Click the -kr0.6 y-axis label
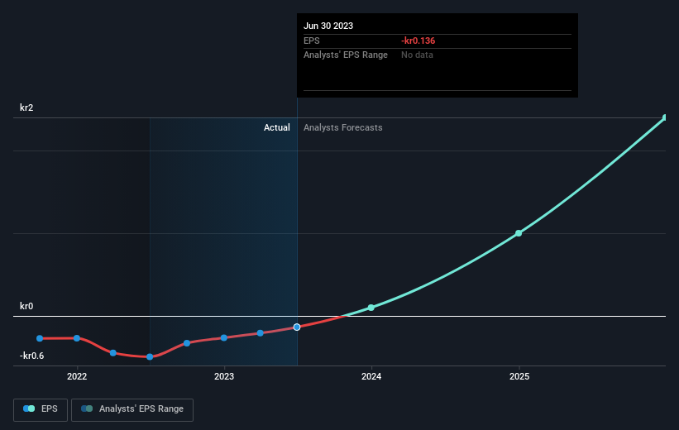The image size is (679, 430). pyautogui.click(x=31, y=356)
